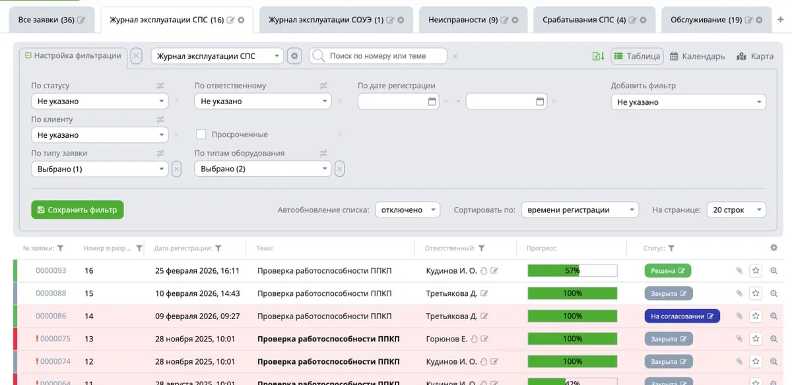This screenshot has height=385, width=792.
Task: Open the По статусу dropdown
Action: point(100,102)
